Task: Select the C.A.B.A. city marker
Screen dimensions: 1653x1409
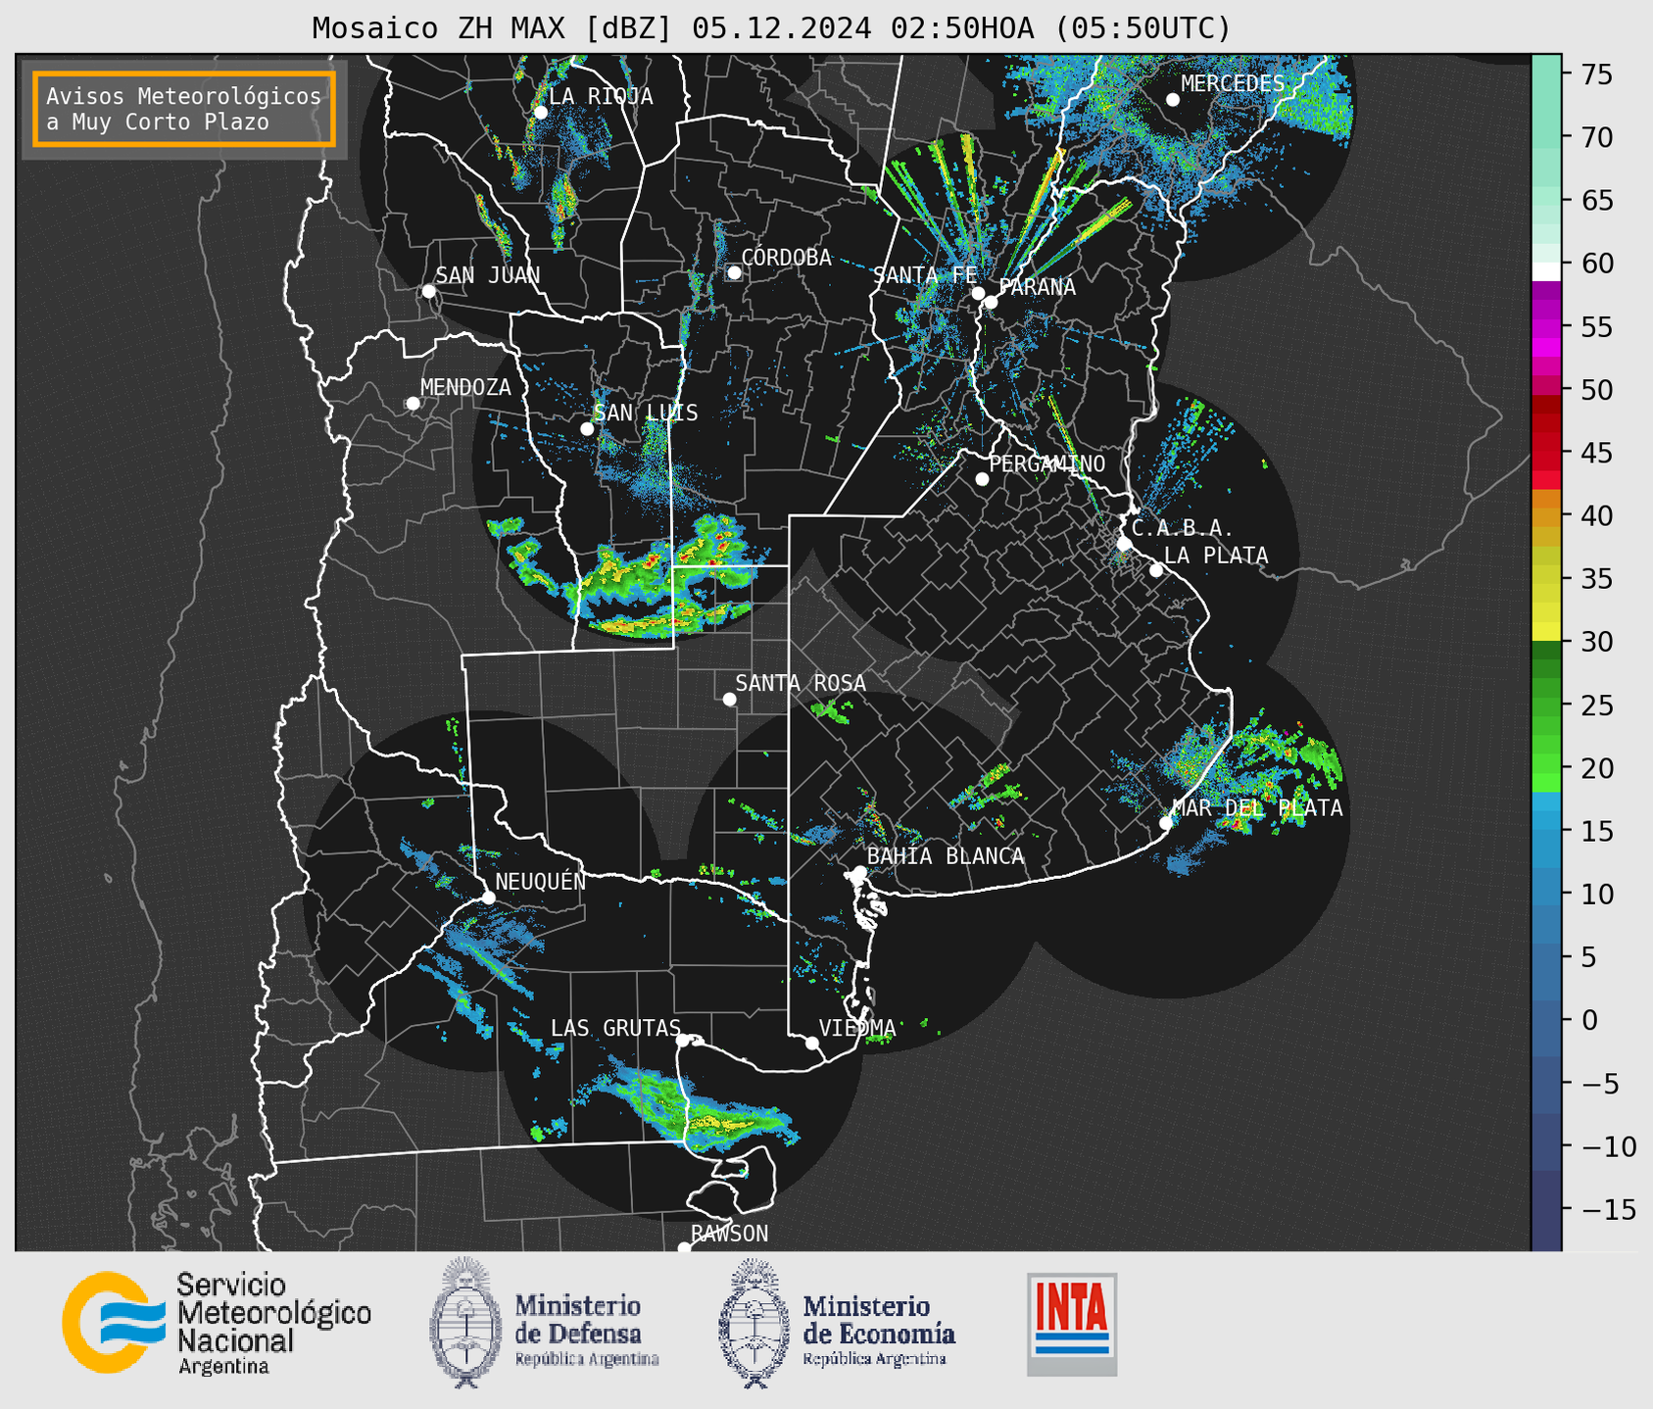Action: pyautogui.click(x=1124, y=544)
